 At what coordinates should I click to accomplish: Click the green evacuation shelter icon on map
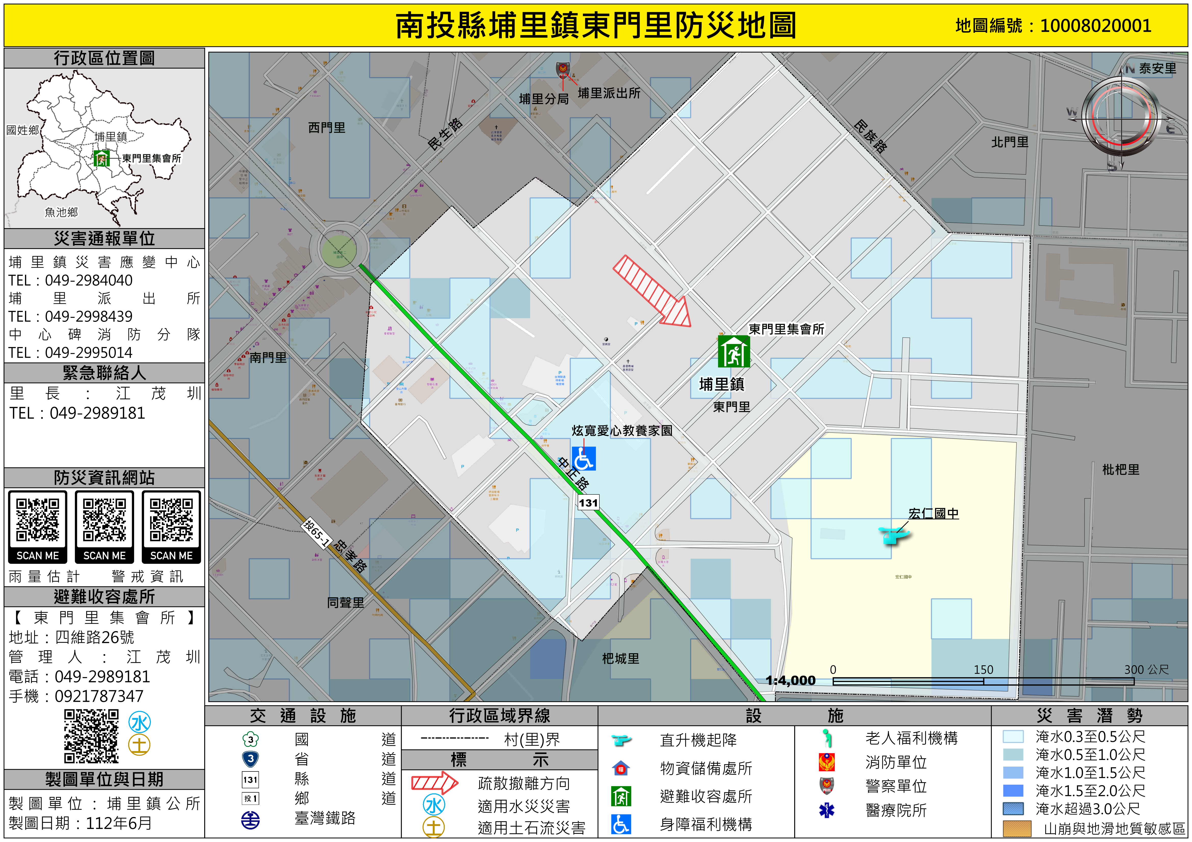pyautogui.click(x=733, y=352)
